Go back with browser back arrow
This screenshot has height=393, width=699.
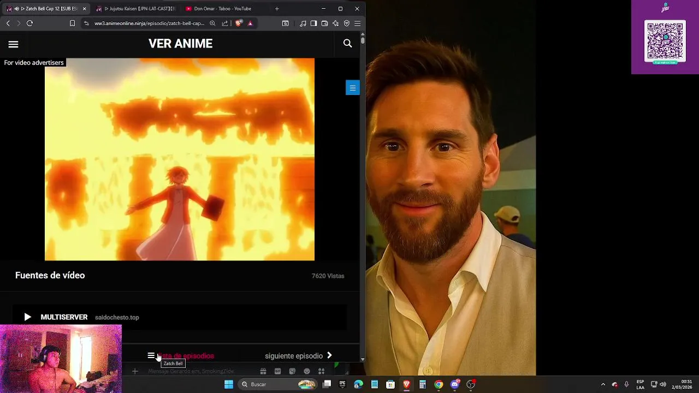click(x=8, y=23)
